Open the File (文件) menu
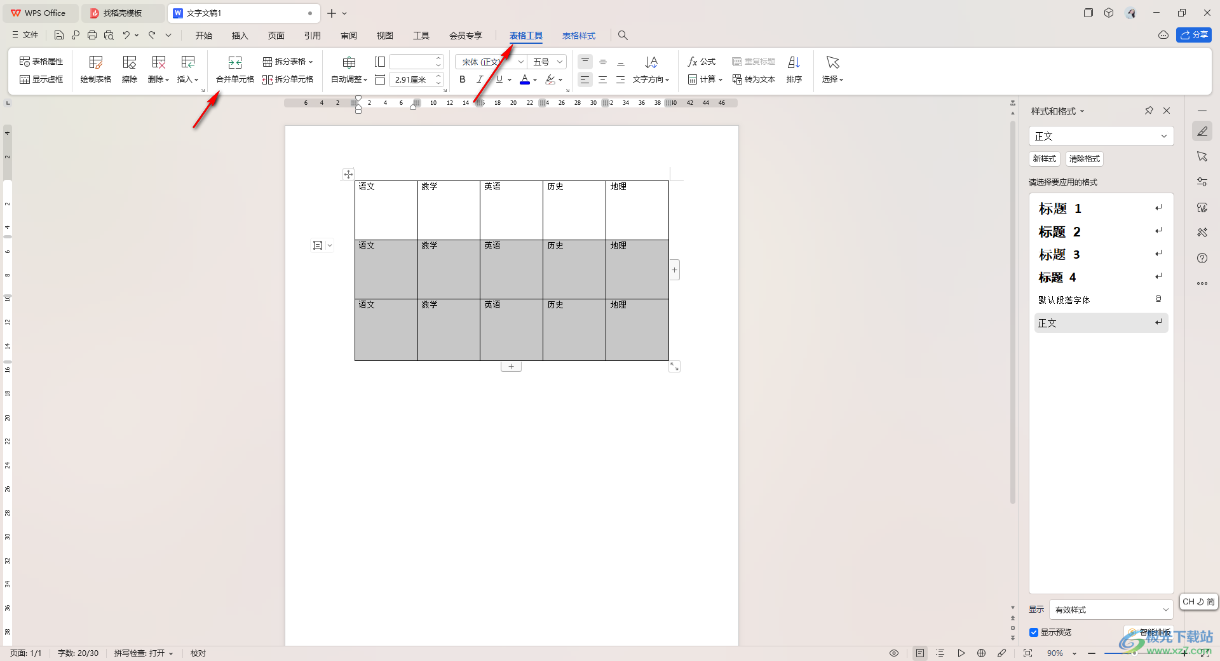The width and height of the screenshot is (1220, 661). pyautogui.click(x=25, y=35)
